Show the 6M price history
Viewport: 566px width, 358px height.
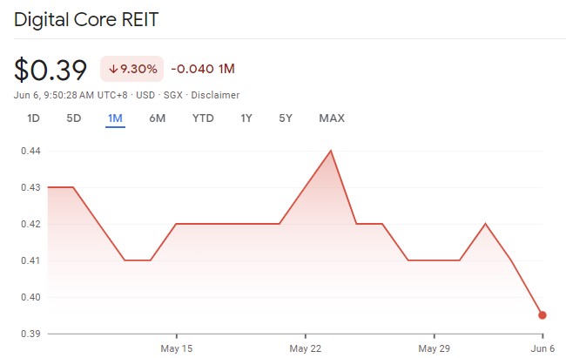[x=158, y=118]
